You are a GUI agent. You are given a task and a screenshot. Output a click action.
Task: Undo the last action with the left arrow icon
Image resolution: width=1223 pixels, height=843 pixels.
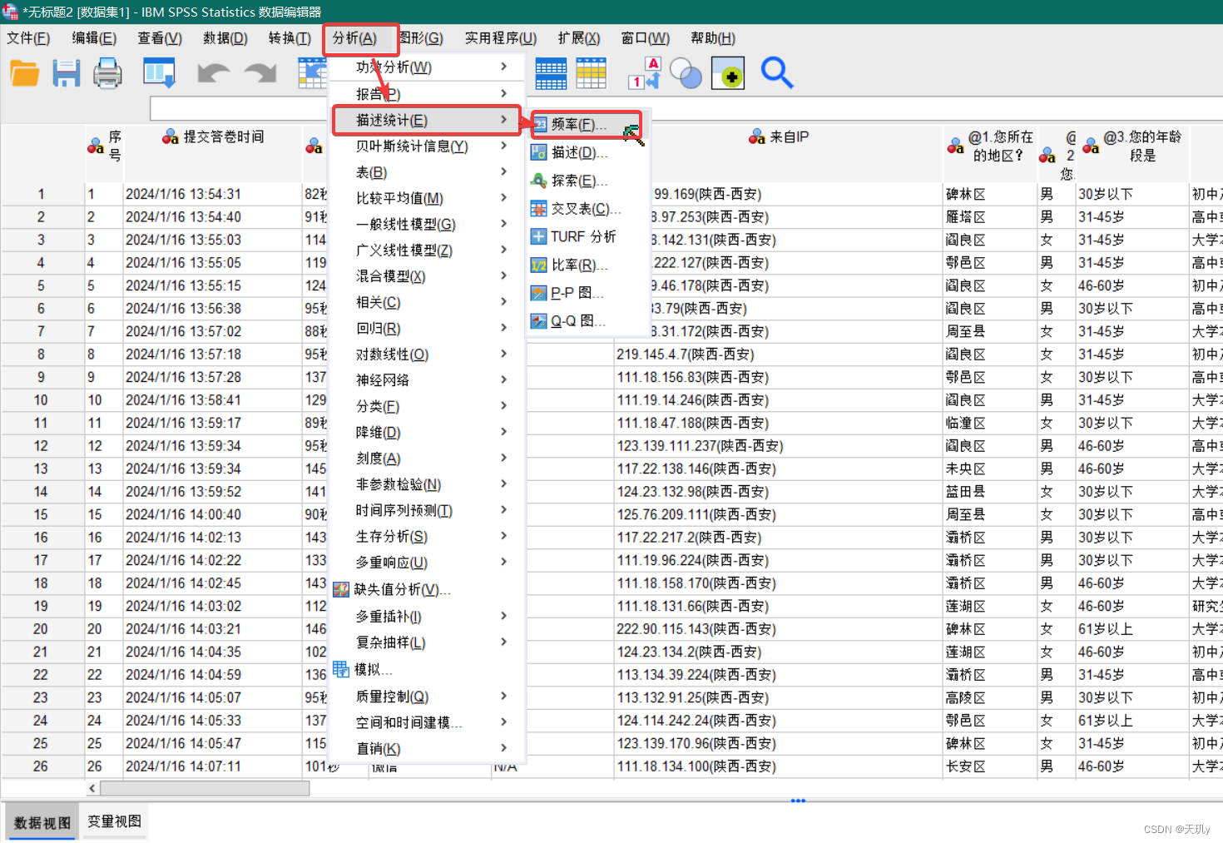[214, 73]
